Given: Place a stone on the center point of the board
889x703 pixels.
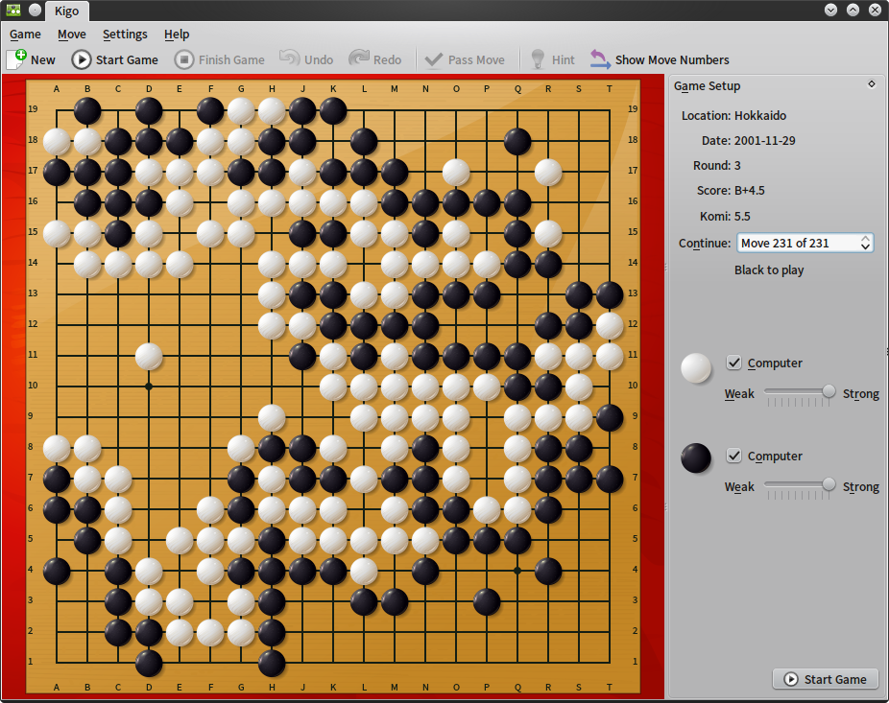Looking at the screenshot, I should [x=333, y=385].
